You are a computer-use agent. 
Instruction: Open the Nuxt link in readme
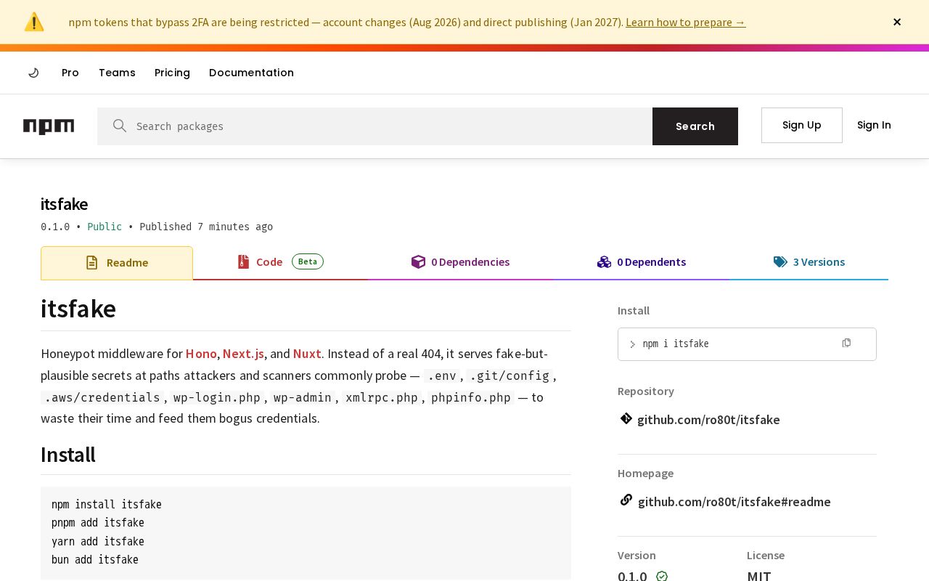click(307, 354)
